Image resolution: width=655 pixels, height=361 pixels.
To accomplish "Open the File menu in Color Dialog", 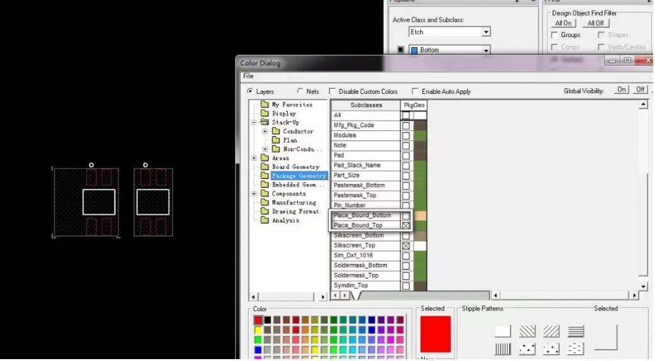I will click(x=248, y=76).
